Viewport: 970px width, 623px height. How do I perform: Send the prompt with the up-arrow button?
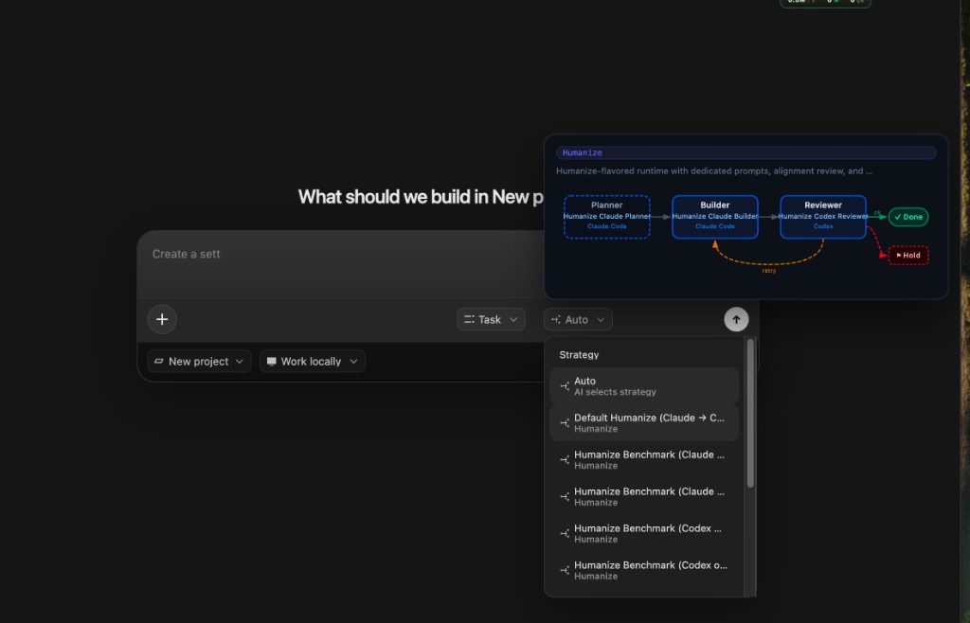736,319
